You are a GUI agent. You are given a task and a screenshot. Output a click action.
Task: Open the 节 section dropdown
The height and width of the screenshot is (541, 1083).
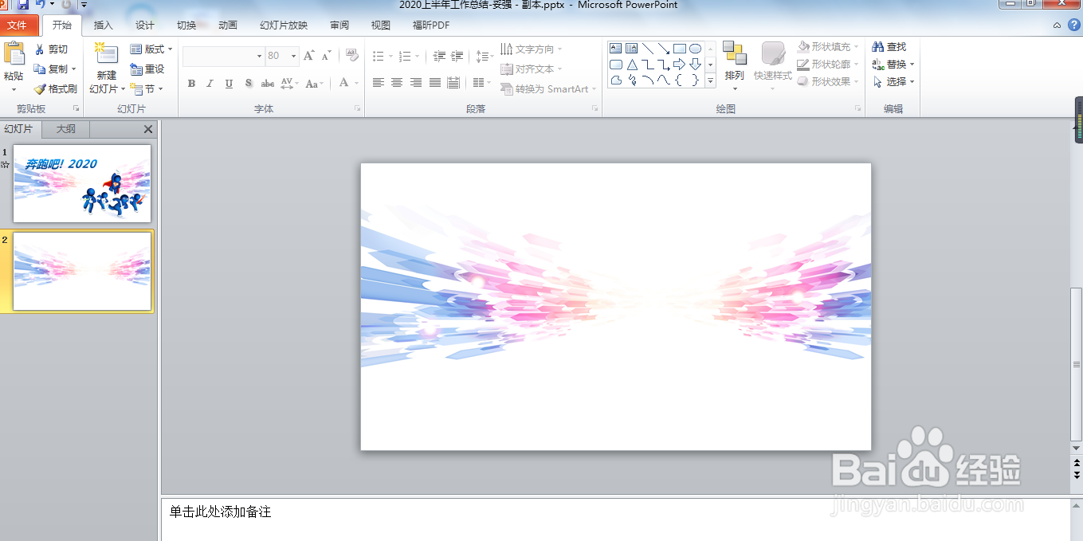click(x=147, y=89)
